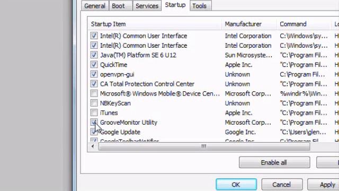The width and height of the screenshot is (339, 191).
Task: Sort by the Startup Item column header
Action: point(155,24)
